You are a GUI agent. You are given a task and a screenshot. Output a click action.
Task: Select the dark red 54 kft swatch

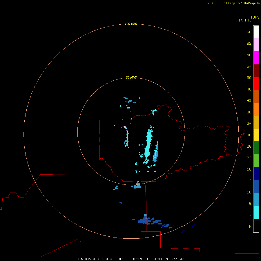pos(256,70)
